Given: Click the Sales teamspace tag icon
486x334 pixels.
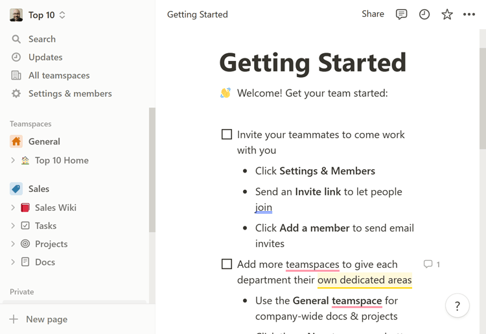Looking at the screenshot, I should point(16,189).
